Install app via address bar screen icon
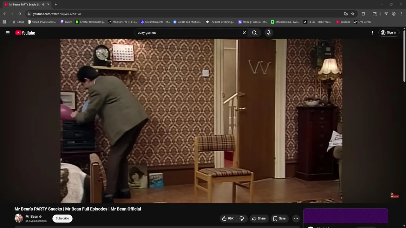The image size is (406, 228). [x=346, y=14]
